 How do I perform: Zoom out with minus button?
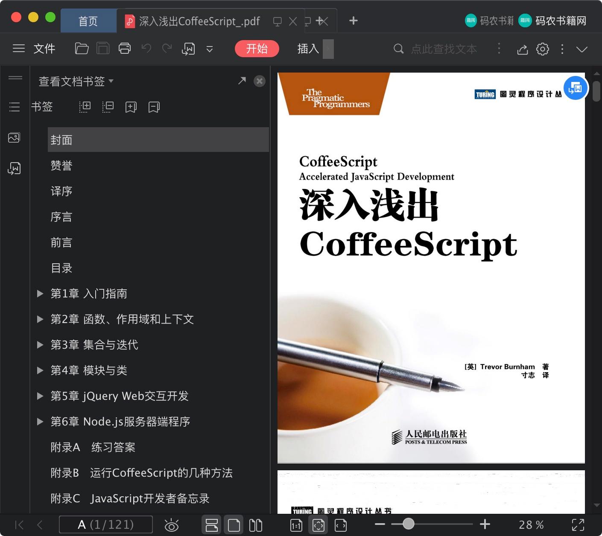pos(380,524)
